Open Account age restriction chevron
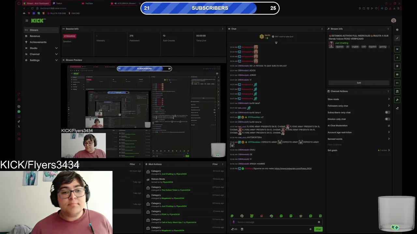The height and width of the screenshot is (234, 417). pyautogui.click(x=389, y=132)
